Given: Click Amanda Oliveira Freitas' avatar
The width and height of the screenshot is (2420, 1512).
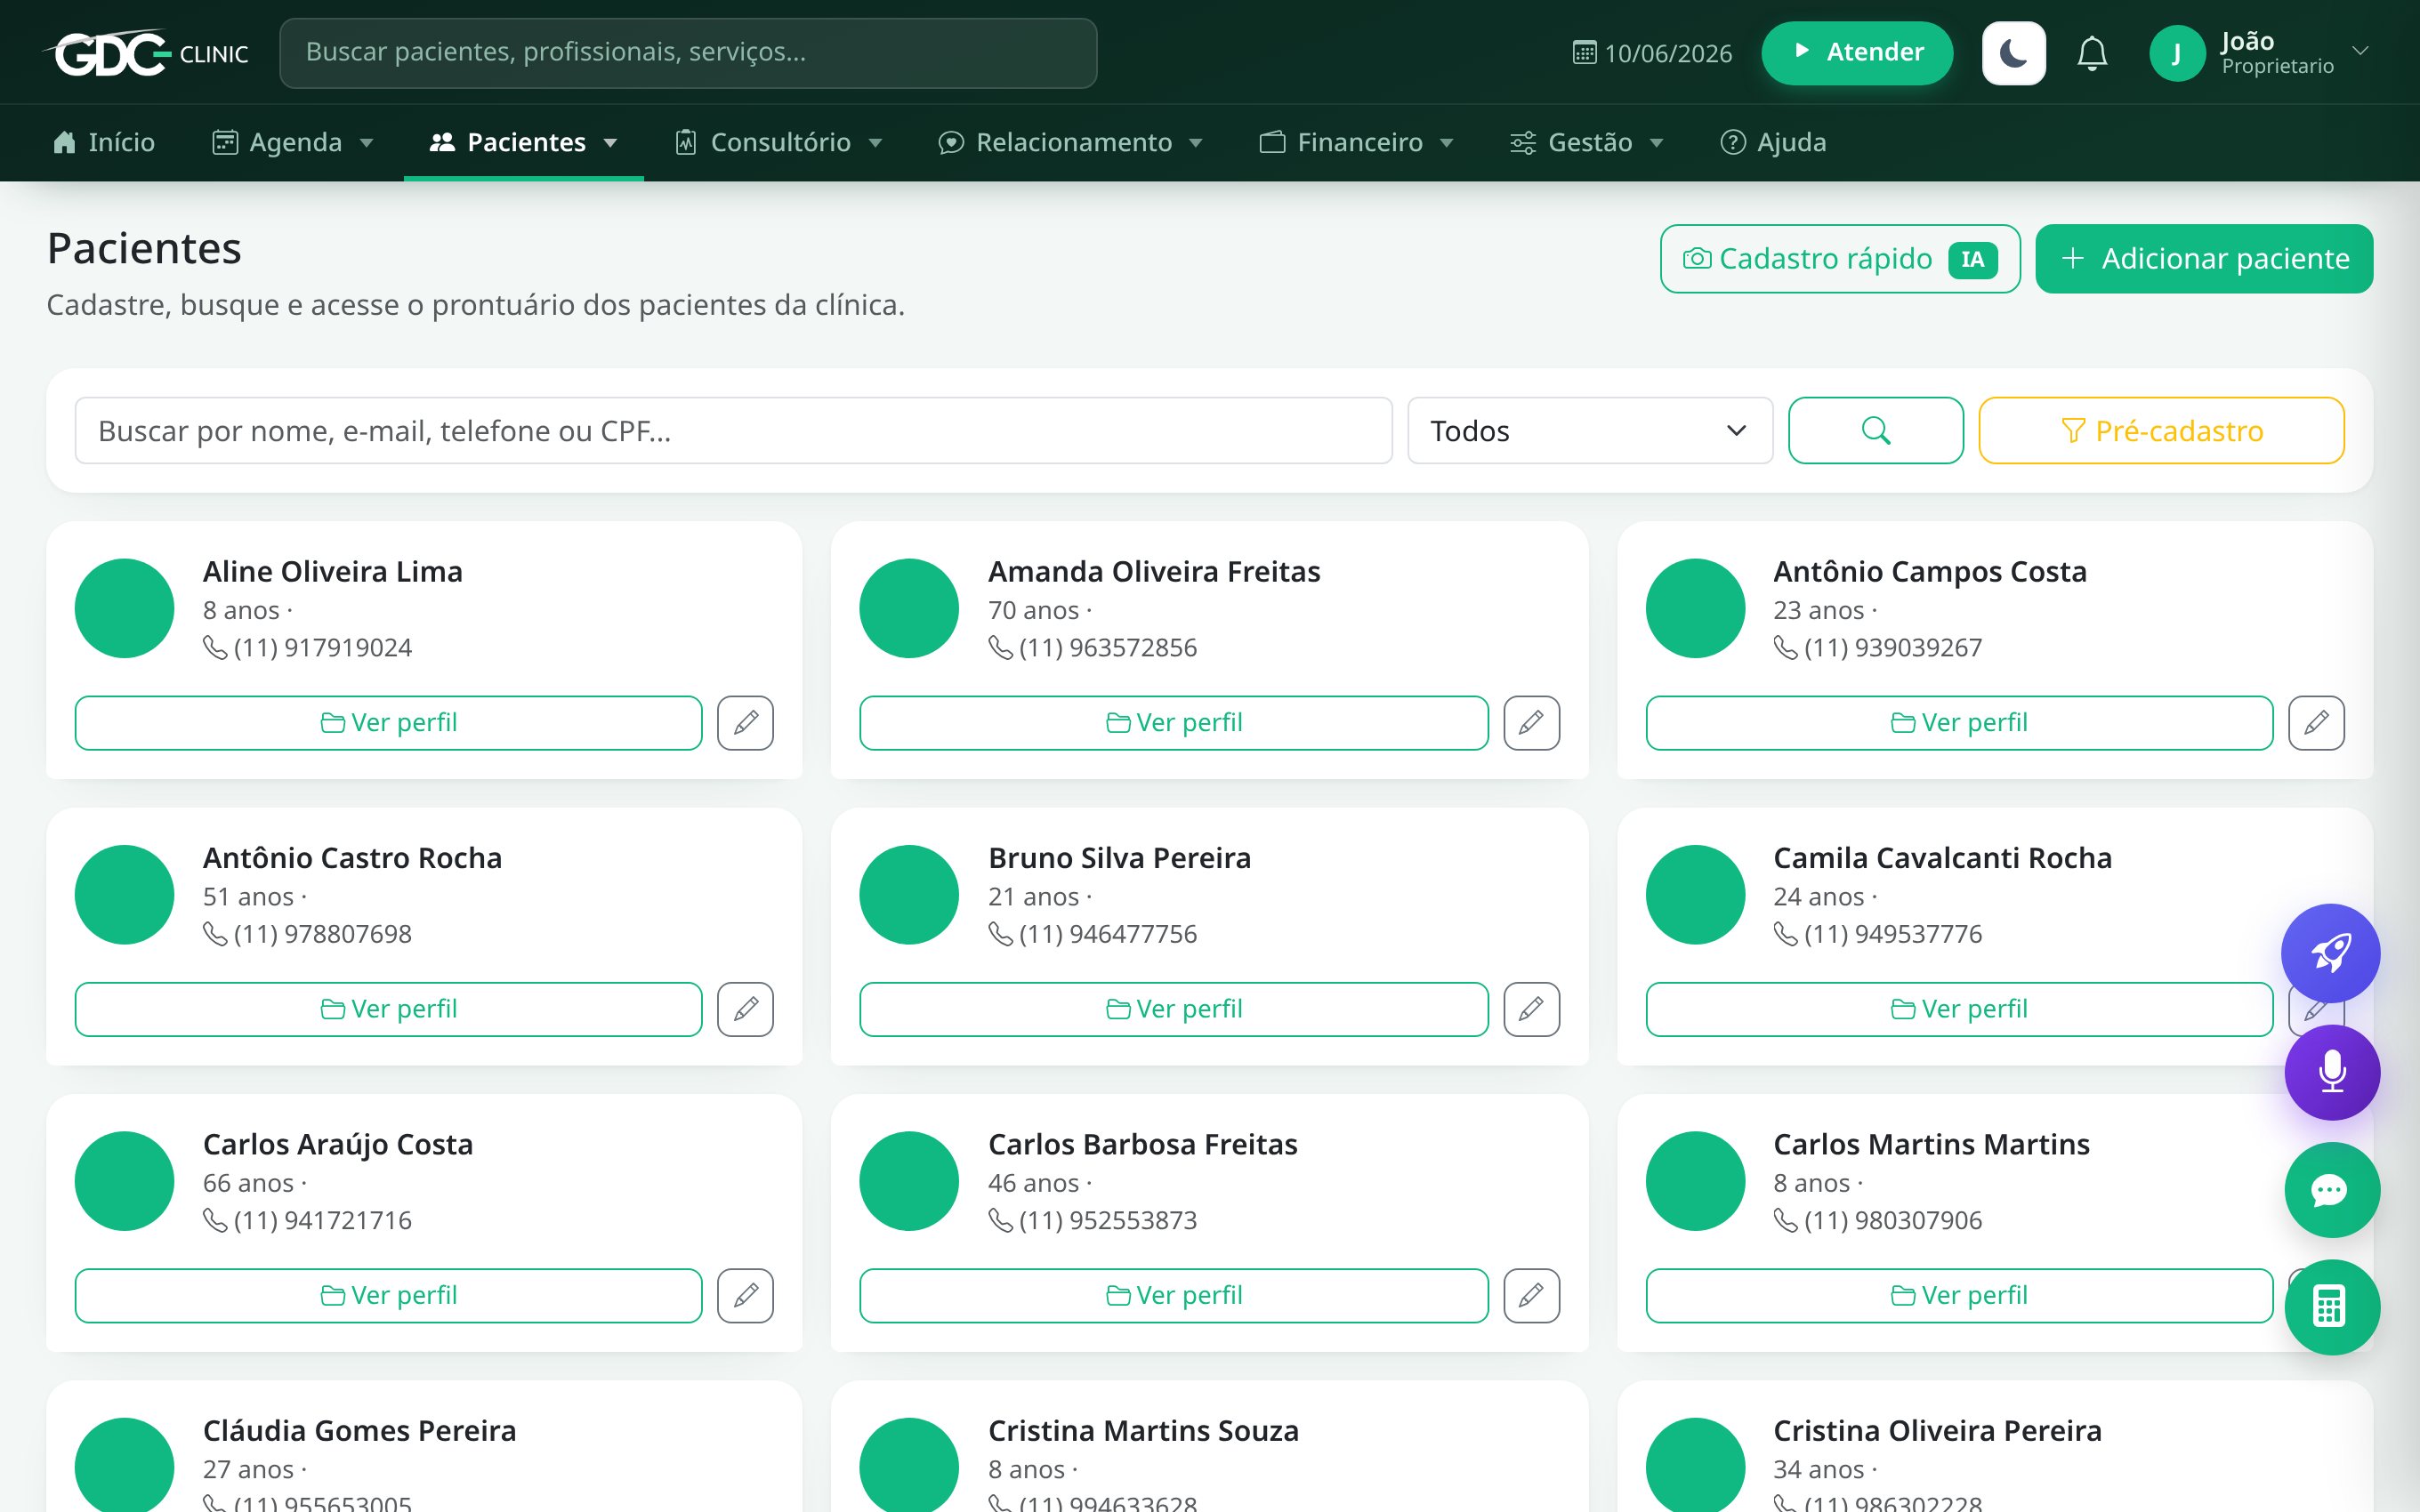Looking at the screenshot, I should (x=909, y=608).
